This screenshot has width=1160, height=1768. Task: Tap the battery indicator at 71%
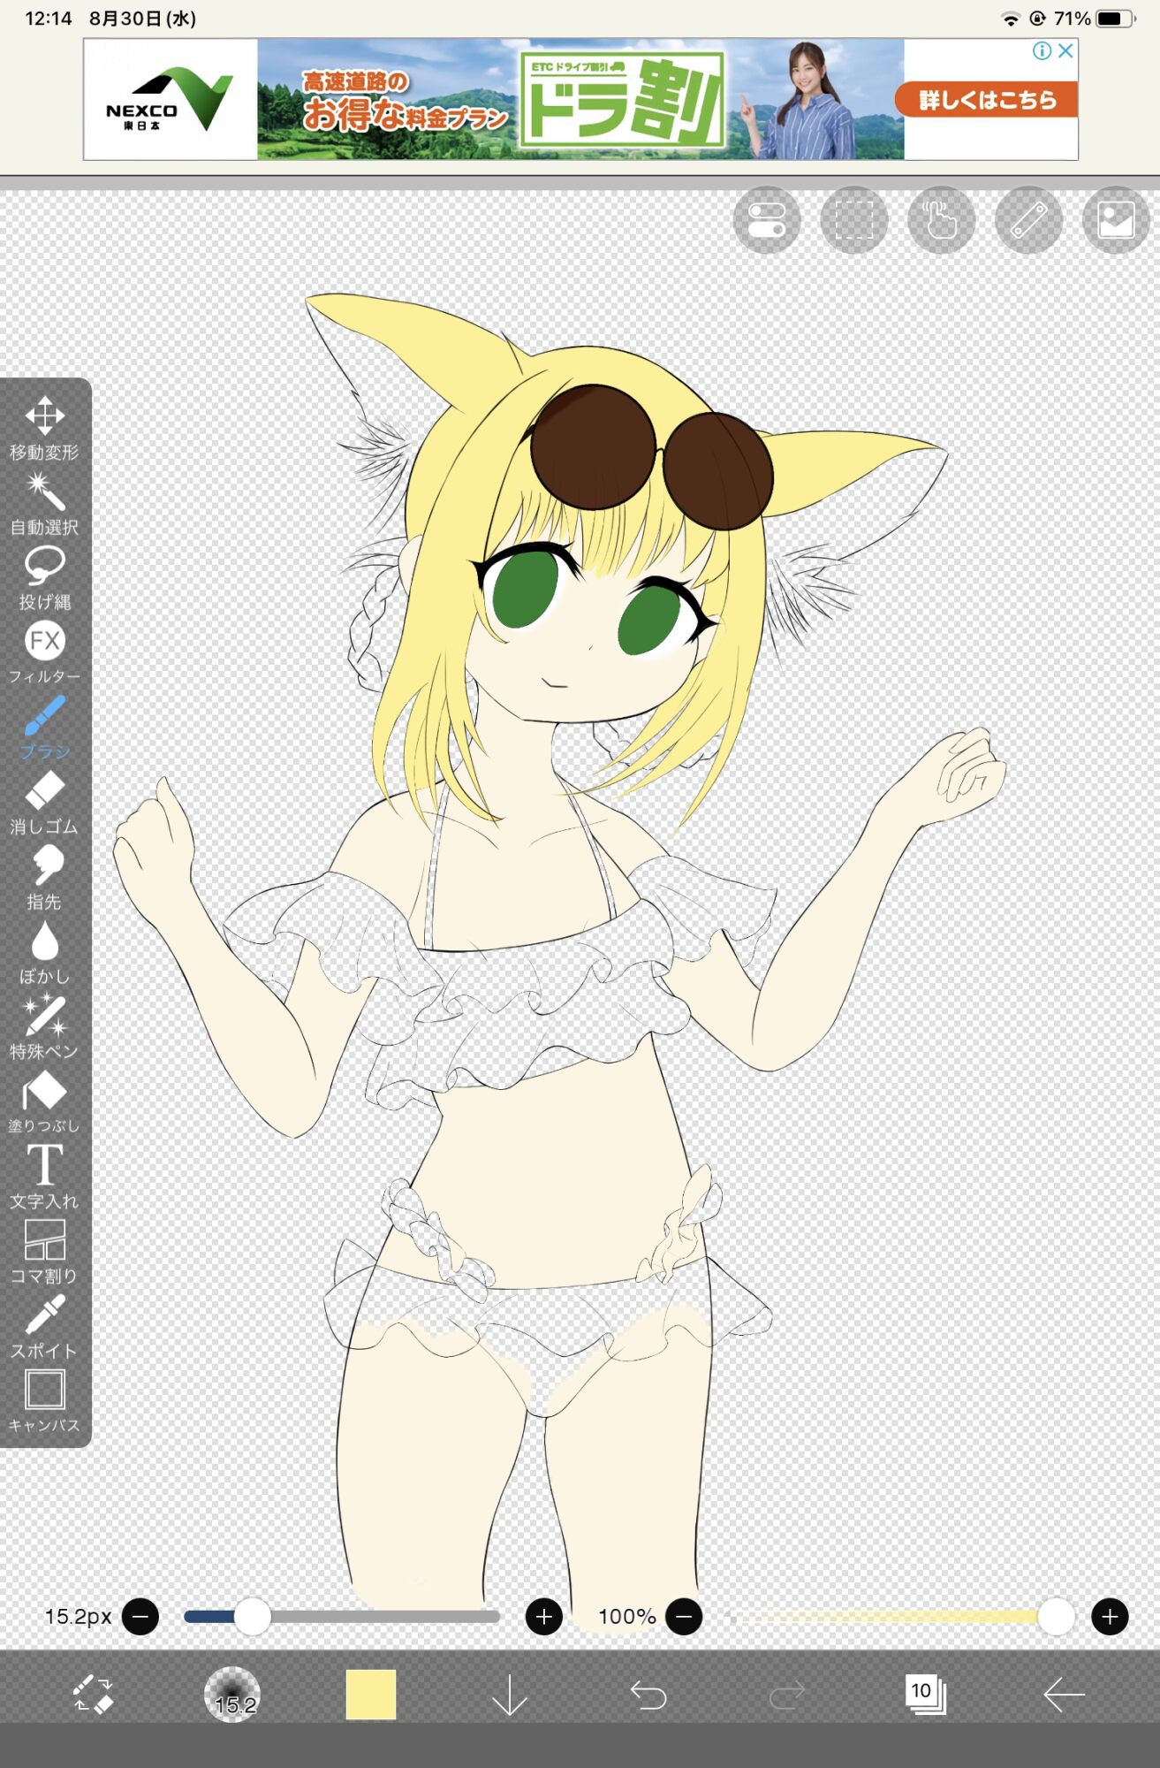(x=1115, y=19)
